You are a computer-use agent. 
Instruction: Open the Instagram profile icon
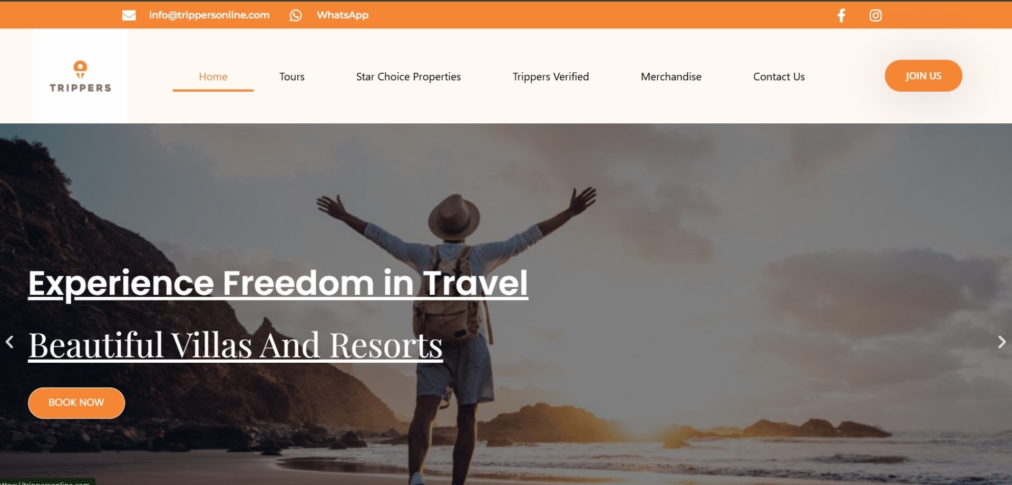[875, 15]
